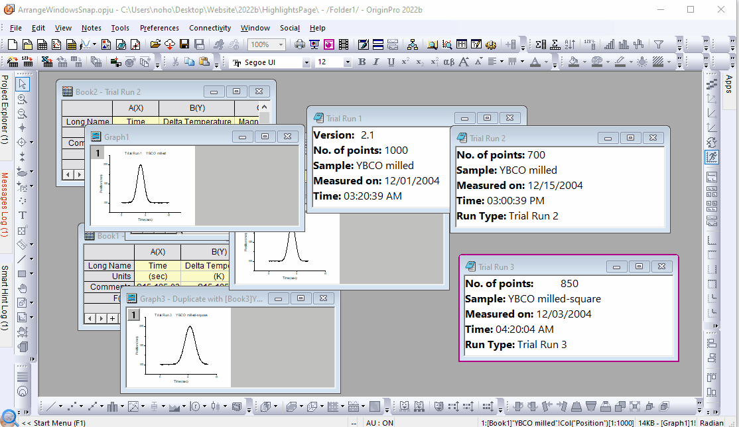This screenshot has width=739, height=427.
Task: Open the Social menu
Action: (x=290, y=28)
